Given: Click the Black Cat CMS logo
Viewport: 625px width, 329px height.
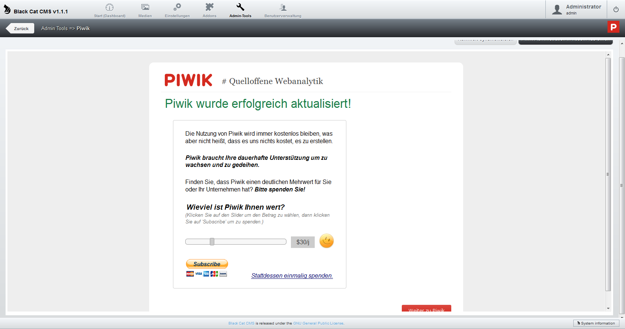Looking at the screenshot, I should click(x=7, y=10).
